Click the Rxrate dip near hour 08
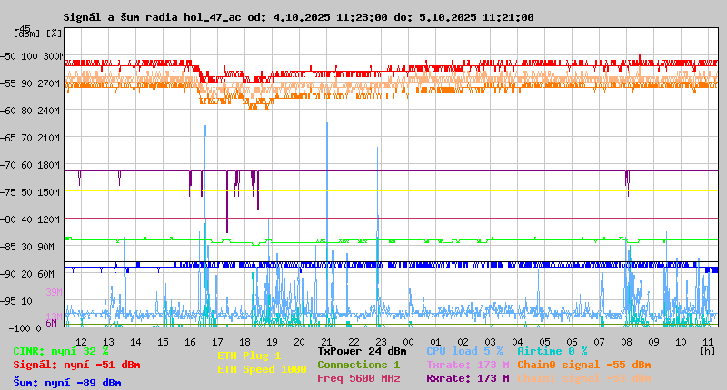Viewport: 727px width, 390px height. point(627,182)
